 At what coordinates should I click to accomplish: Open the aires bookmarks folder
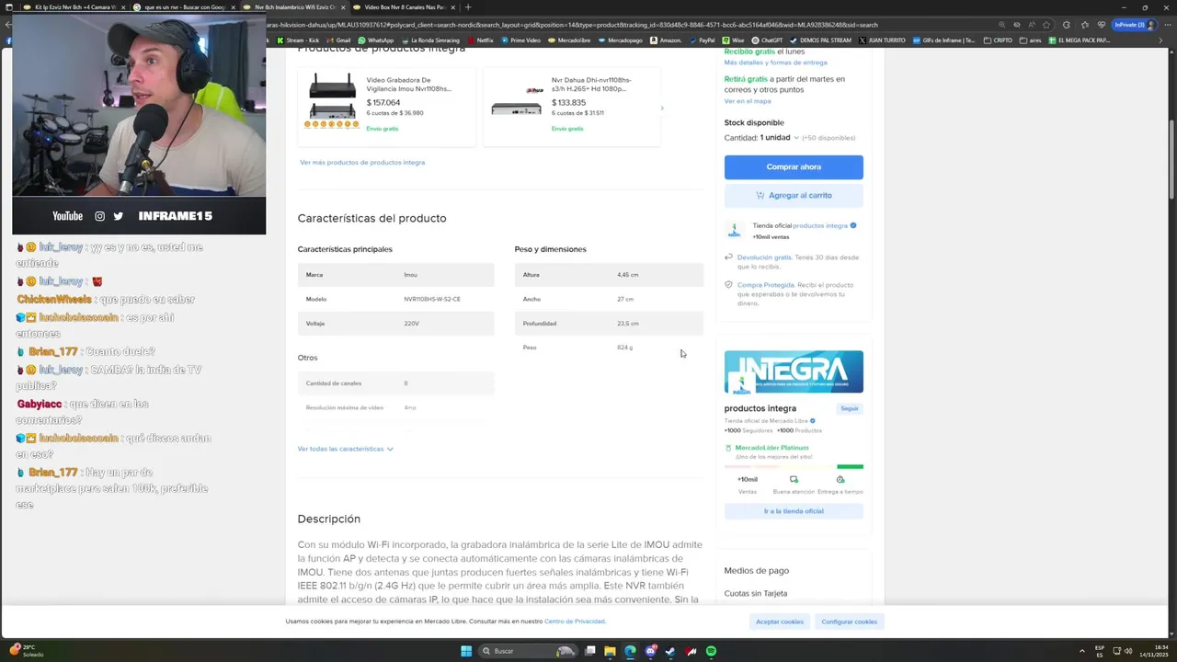pyautogui.click(x=1031, y=40)
